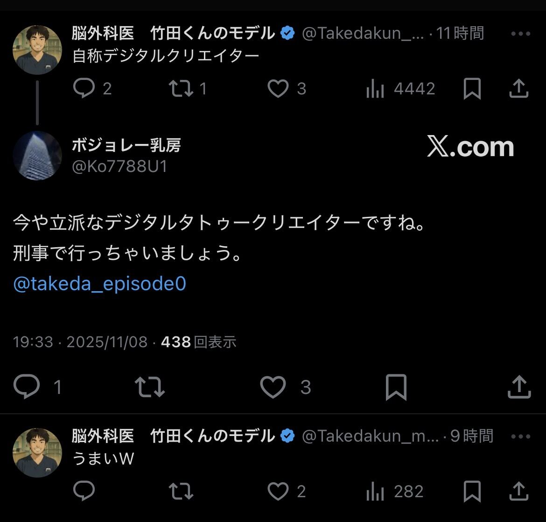
Task: Open more options on the 11時間 post
Action: 521,34
